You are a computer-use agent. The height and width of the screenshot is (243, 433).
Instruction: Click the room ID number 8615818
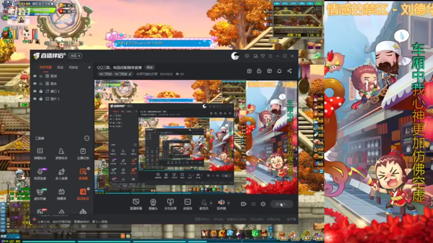[x=166, y=74]
